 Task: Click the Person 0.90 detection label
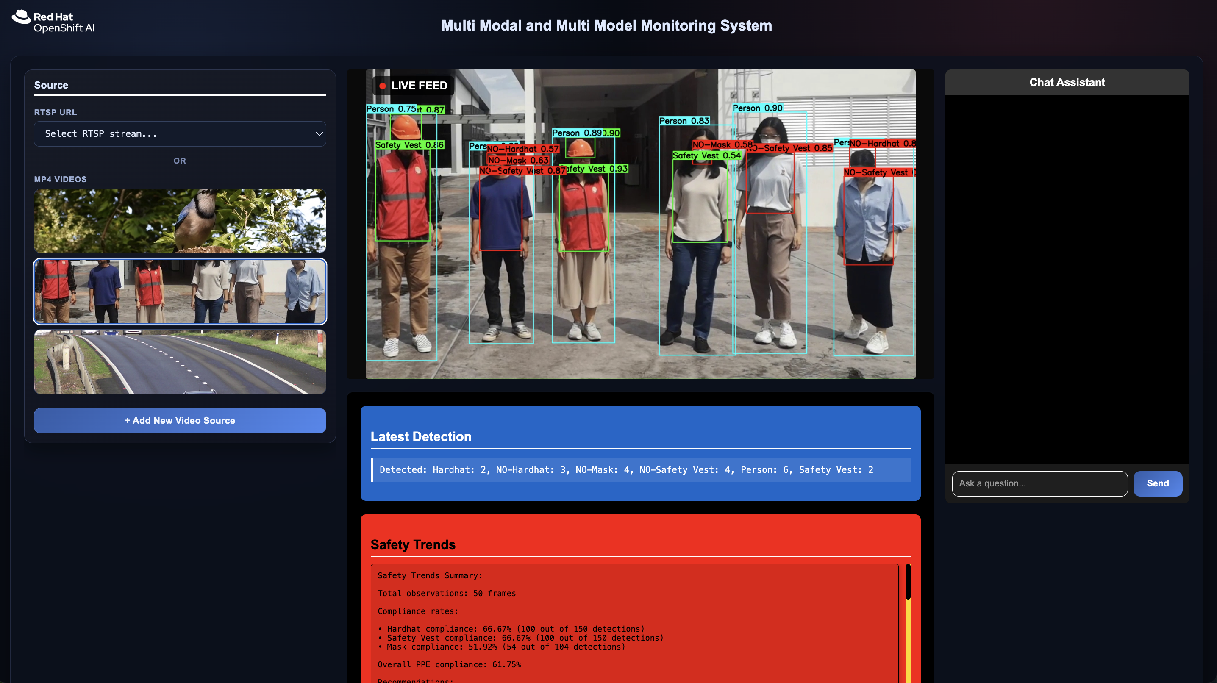click(x=757, y=108)
